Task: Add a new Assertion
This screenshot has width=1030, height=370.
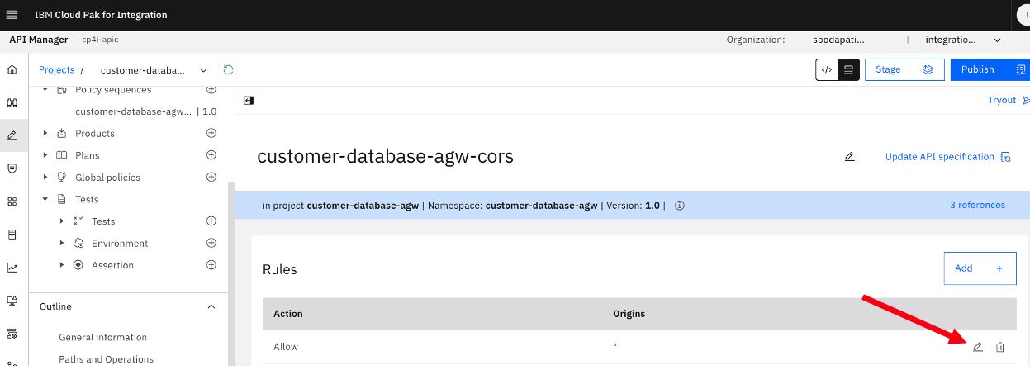Action: 211,265
